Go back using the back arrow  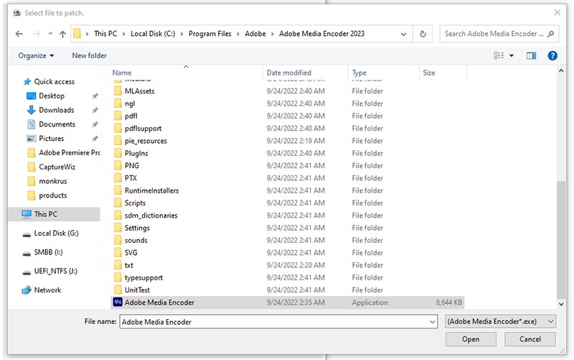click(19, 34)
